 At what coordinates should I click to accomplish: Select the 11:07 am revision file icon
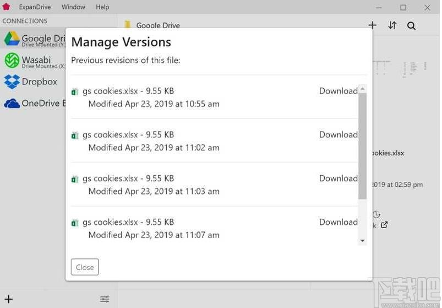[75, 223]
